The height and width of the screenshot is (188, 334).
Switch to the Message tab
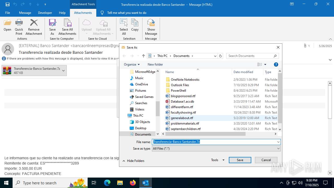coord(25,13)
